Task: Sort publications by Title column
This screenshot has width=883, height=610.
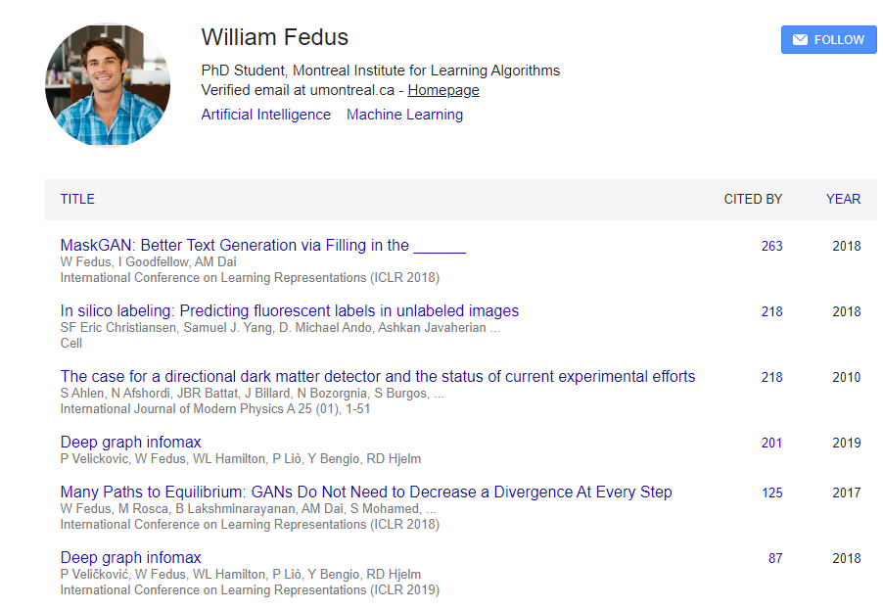Action: point(77,199)
